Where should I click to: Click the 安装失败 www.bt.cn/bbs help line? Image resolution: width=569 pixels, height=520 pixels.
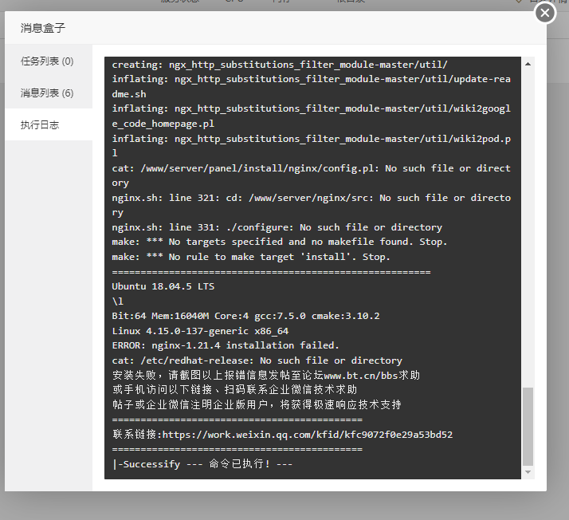tap(266, 375)
